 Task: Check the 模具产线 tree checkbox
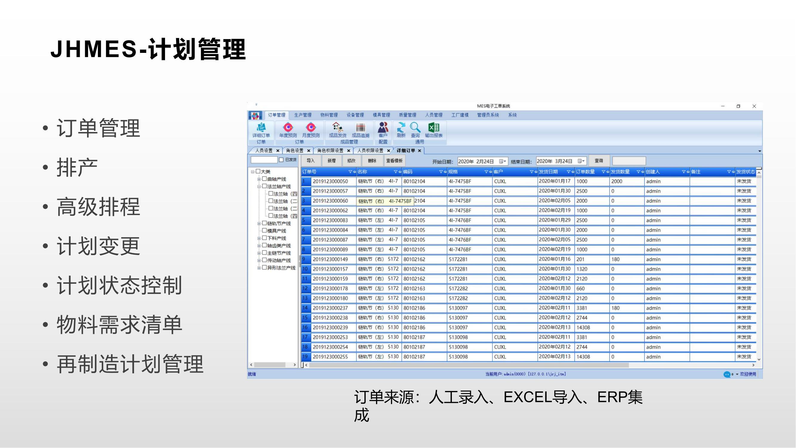[x=264, y=230]
